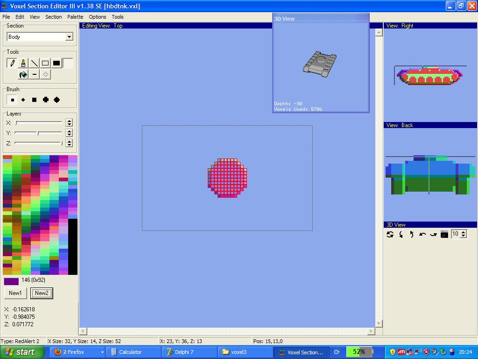The height and width of the screenshot is (359, 478).
Task: Open the File menu
Action: pyautogui.click(x=6, y=17)
